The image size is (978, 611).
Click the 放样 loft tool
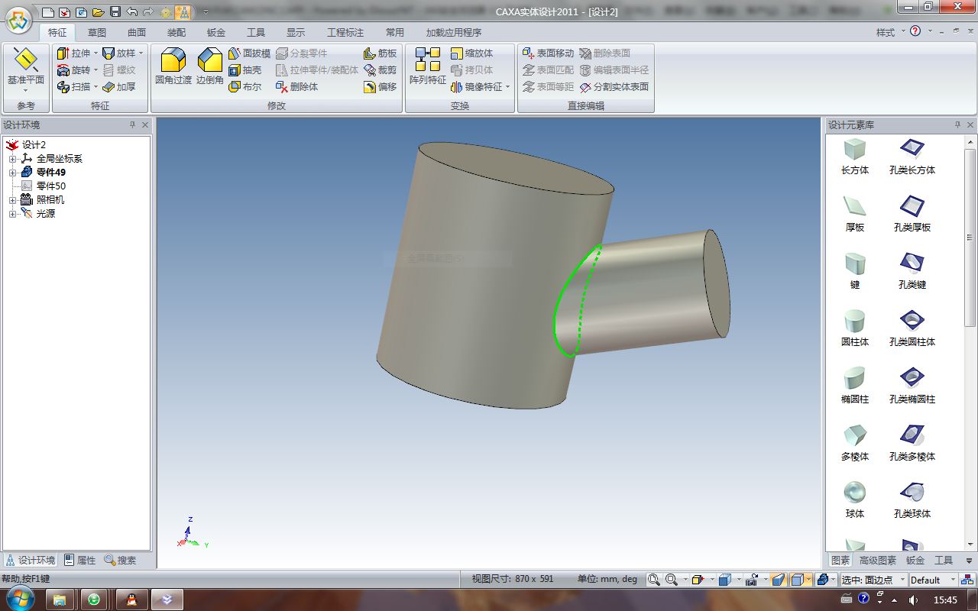coord(119,53)
